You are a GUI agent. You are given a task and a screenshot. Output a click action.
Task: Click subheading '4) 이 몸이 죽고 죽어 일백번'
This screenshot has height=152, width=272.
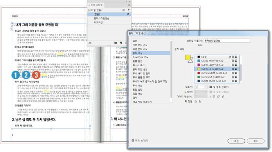[27, 81]
